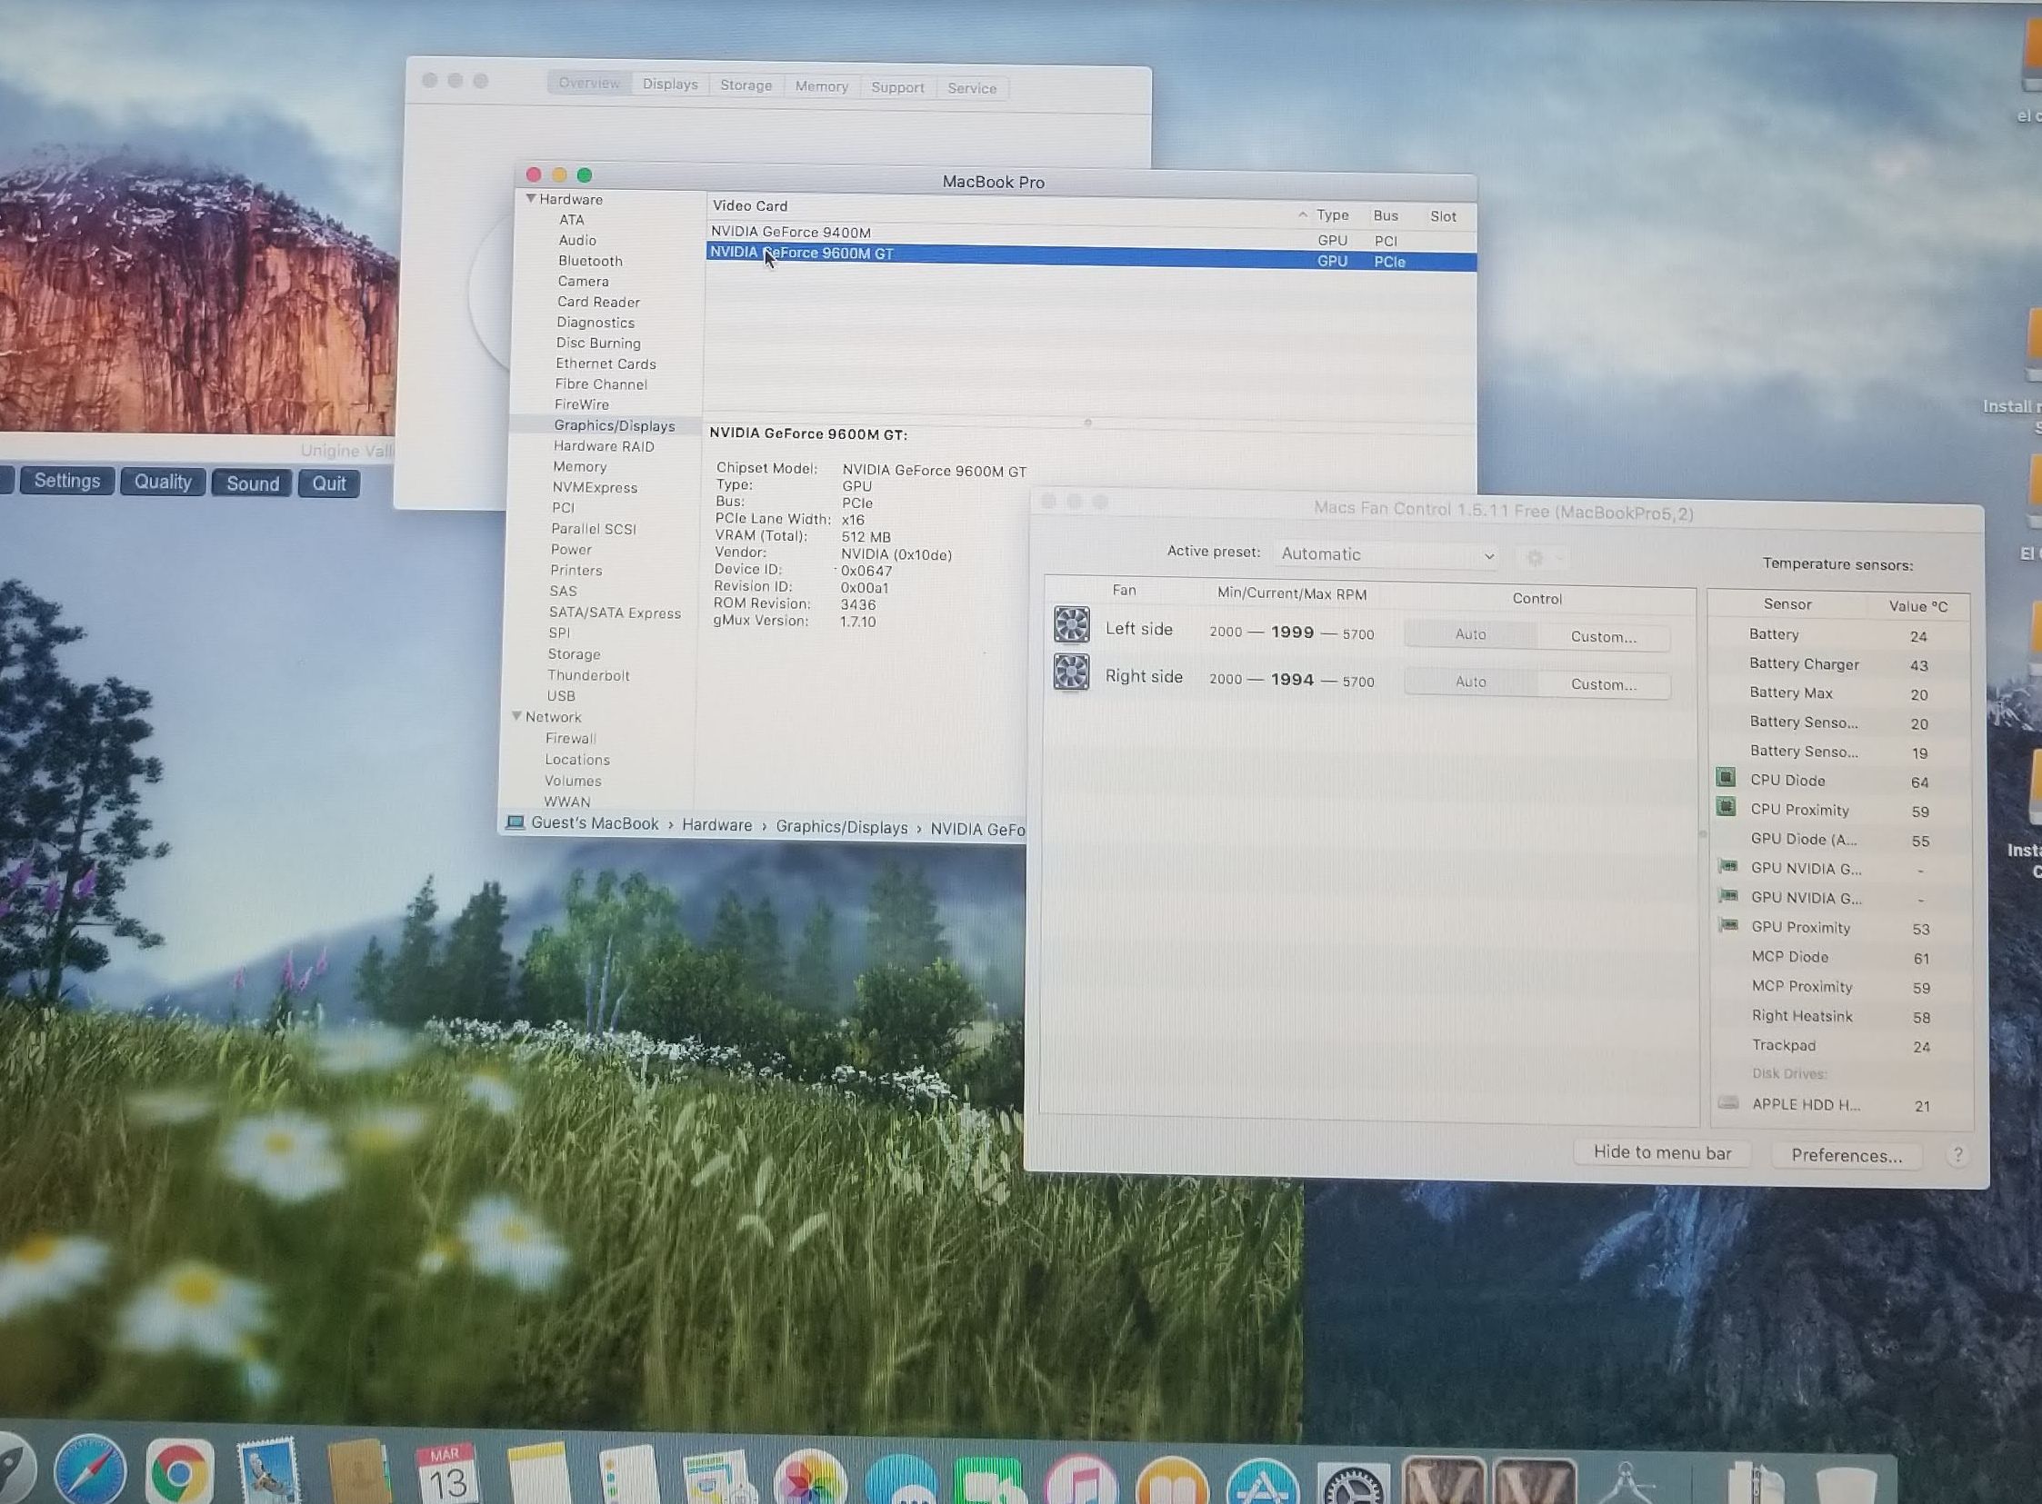Open the Active preset Automatic dropdown

tap(1386, 554)
